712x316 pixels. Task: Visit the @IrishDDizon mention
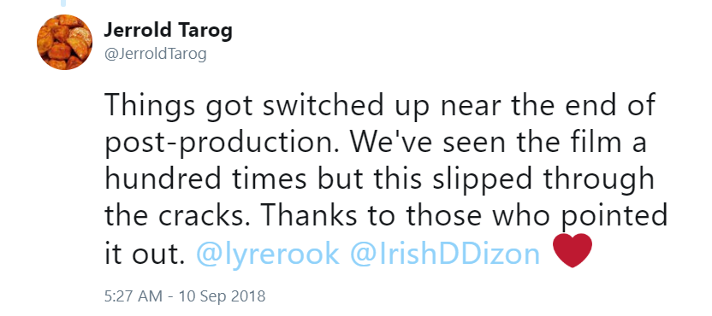click(x=444, y=254)
